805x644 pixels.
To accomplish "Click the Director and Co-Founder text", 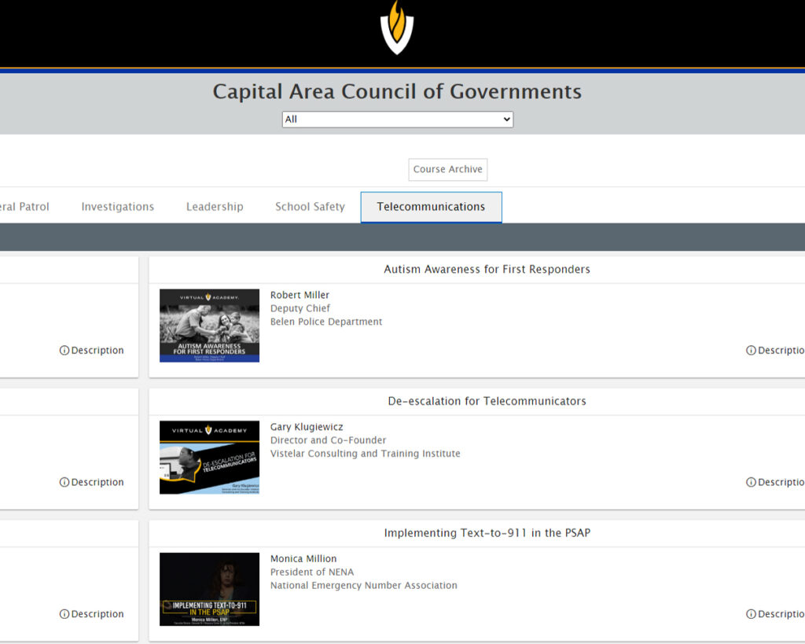I will click(329, 440).
